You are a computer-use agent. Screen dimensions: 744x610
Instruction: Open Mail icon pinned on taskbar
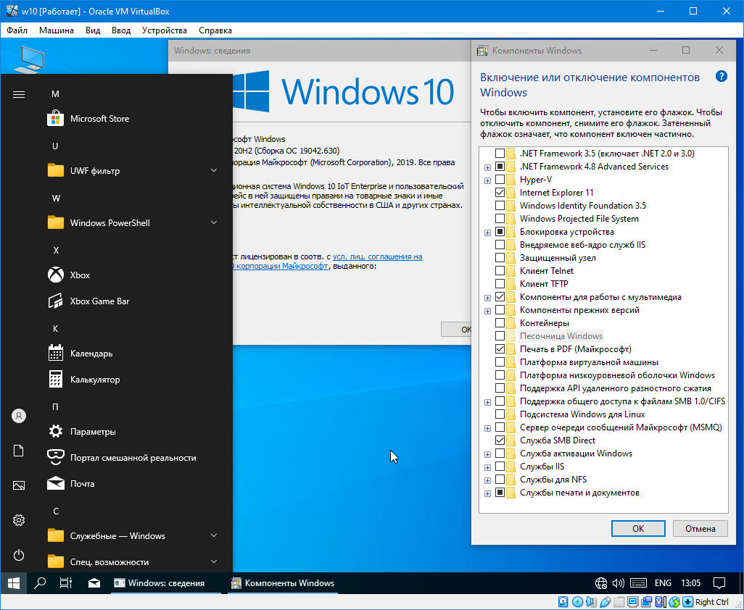[94, 583]
